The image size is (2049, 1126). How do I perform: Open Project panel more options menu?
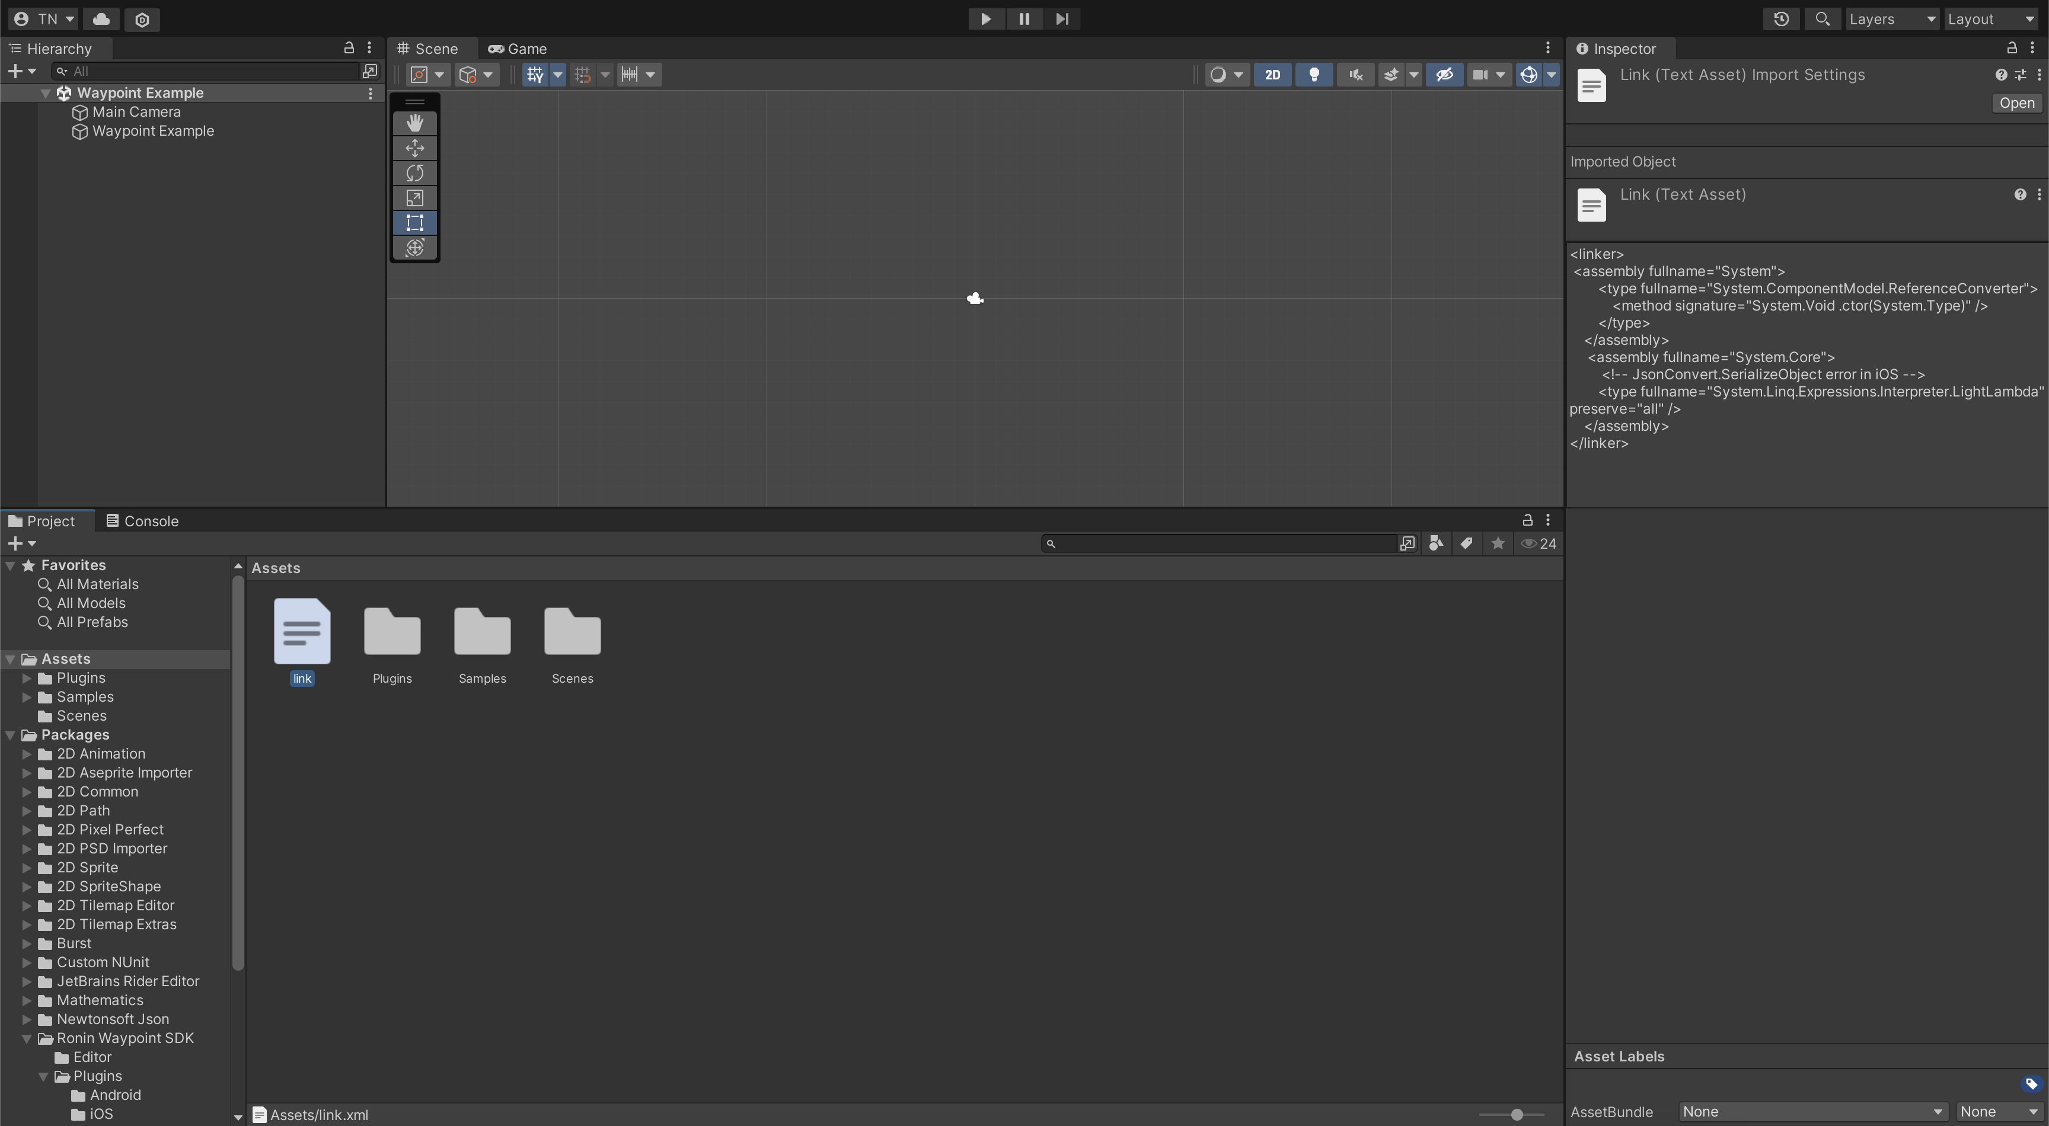pos(1548,519)
